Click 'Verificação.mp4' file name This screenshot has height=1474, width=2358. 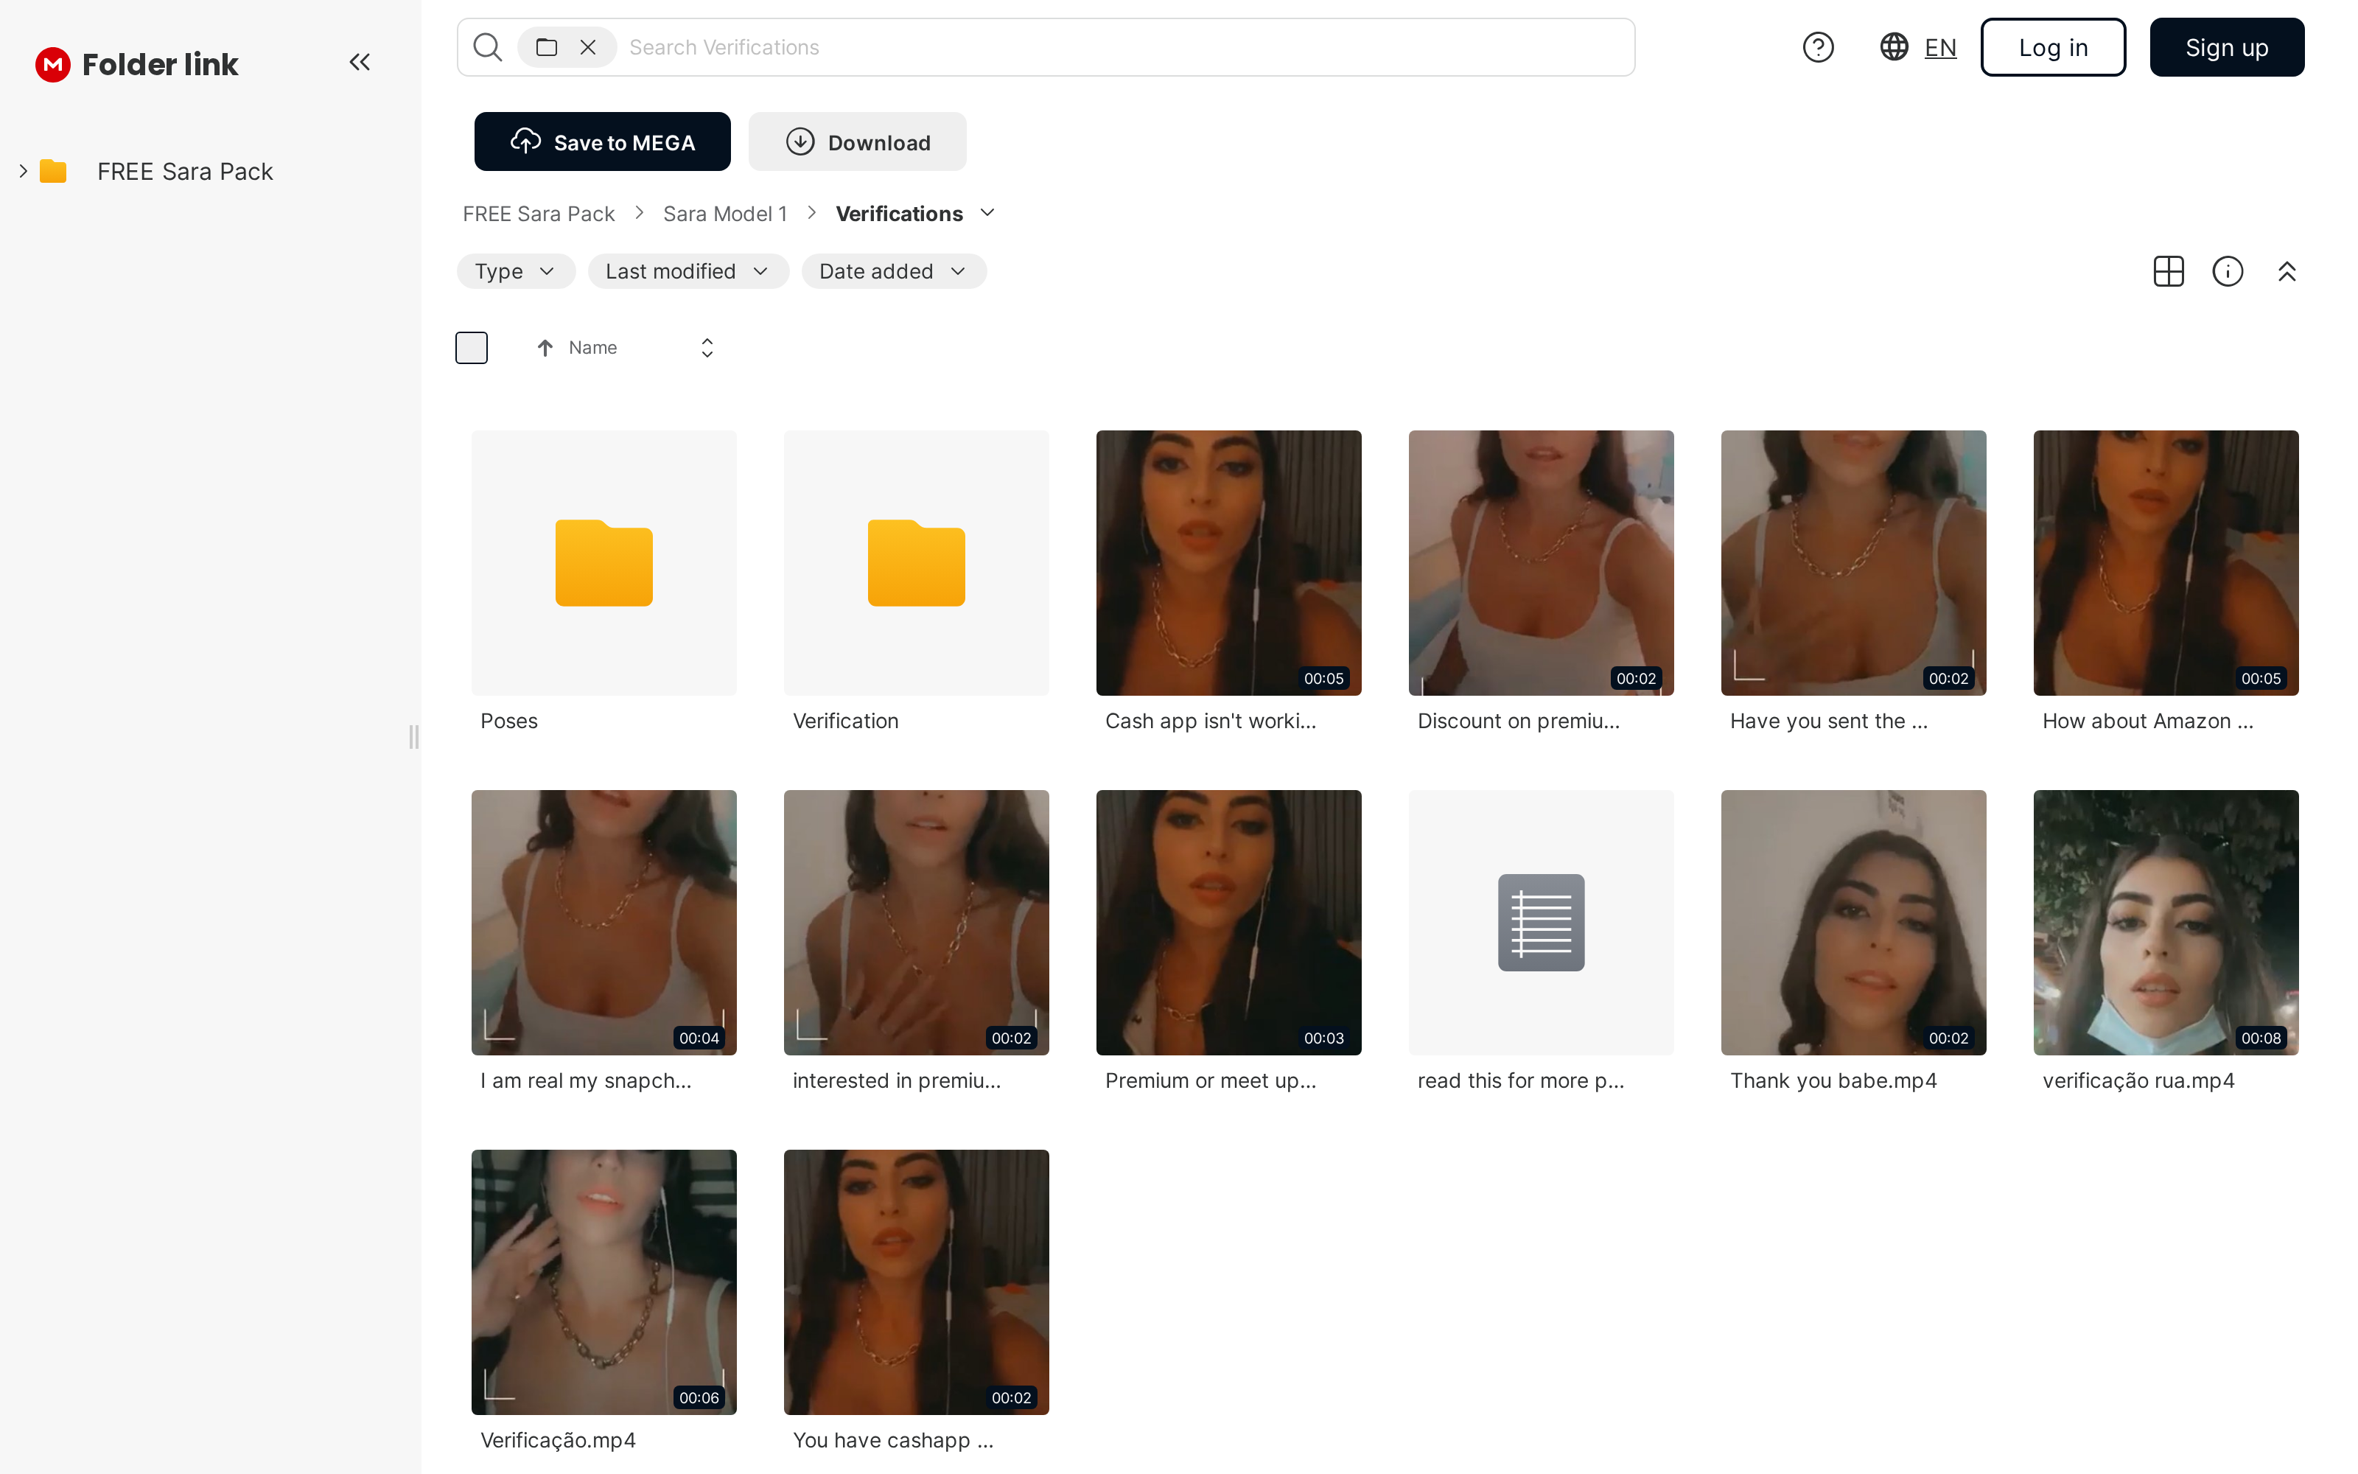pos(559,1440)
